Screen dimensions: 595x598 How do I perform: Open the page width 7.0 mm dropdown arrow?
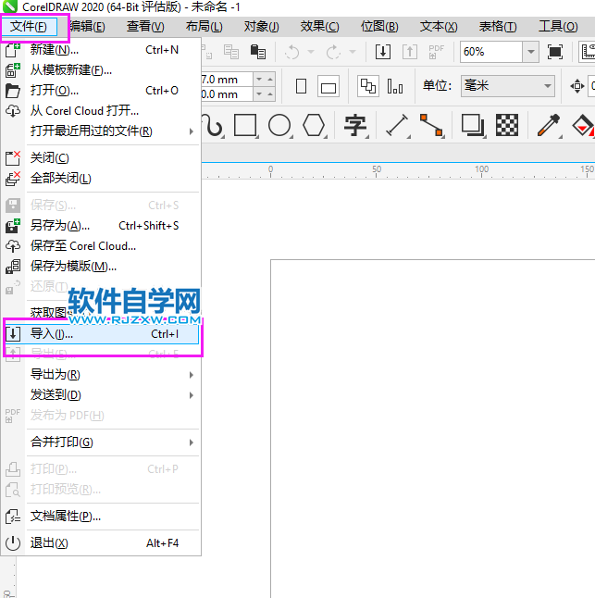(x=259, y=80)
